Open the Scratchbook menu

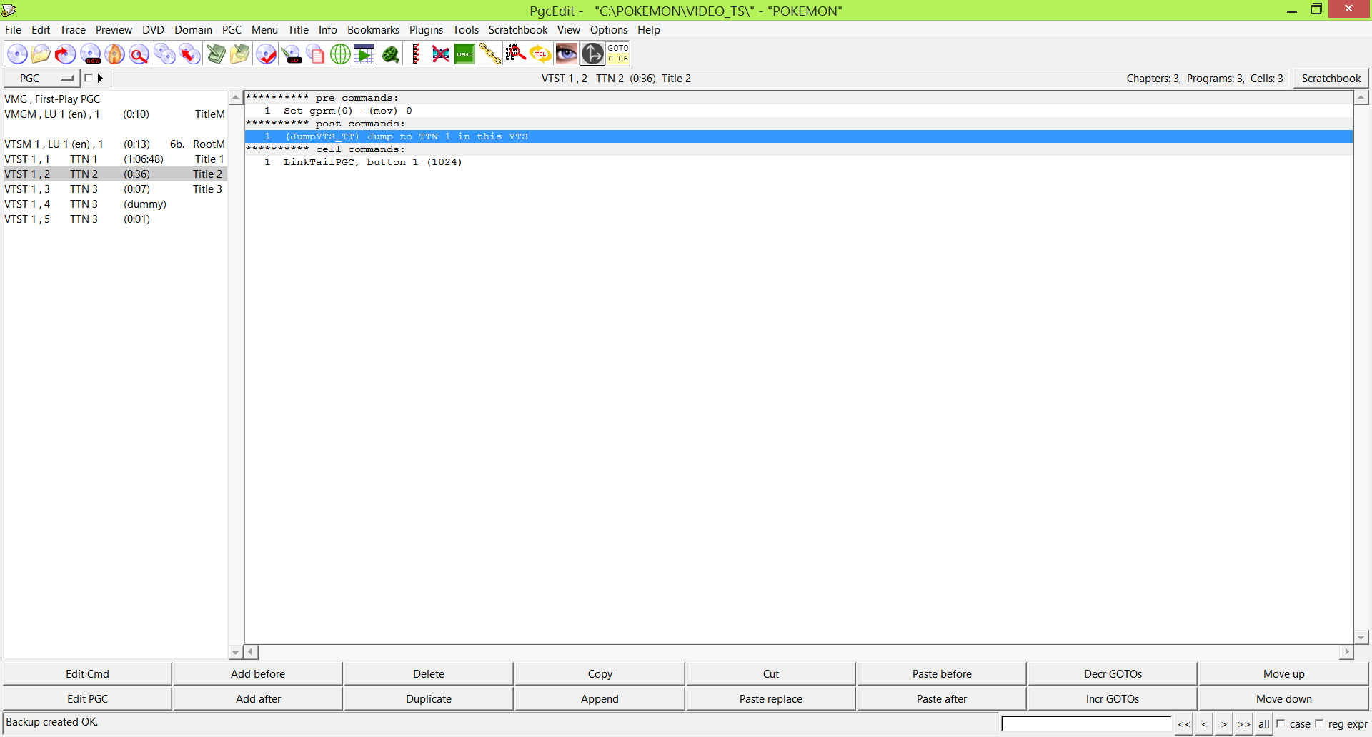click(518, 30)
